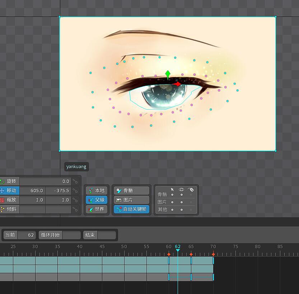Click the translate Y field -375.5
Image resolution: width=299 pixels, height=294 pixels.
tap(59, 191)
